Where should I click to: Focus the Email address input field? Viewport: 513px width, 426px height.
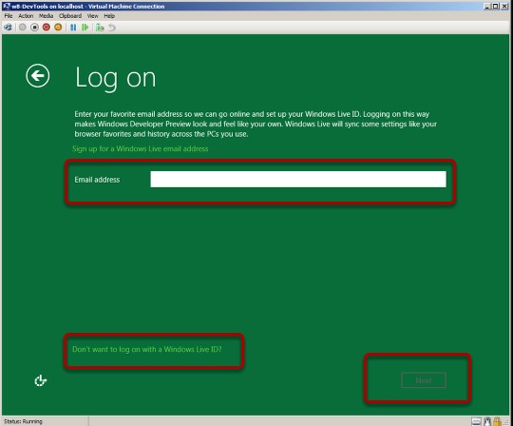point(298,180)
